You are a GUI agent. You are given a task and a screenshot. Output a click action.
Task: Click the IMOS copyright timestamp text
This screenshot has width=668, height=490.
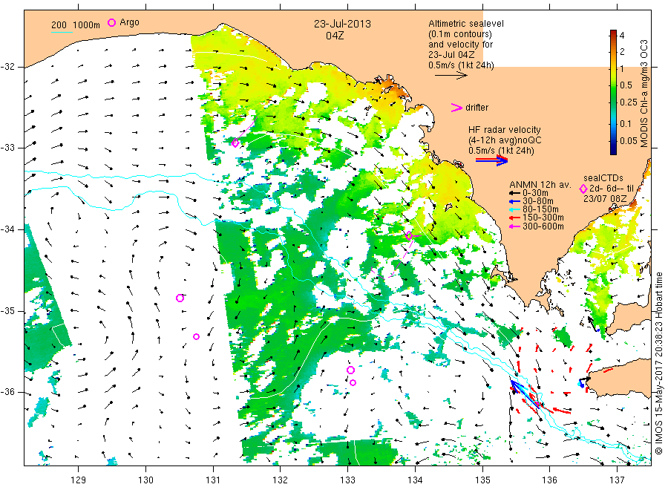(658, 363)
